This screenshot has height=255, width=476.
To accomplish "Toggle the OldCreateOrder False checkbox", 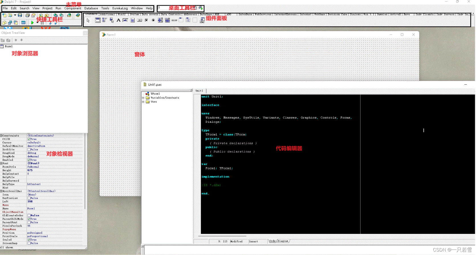I will pos(29,215).
